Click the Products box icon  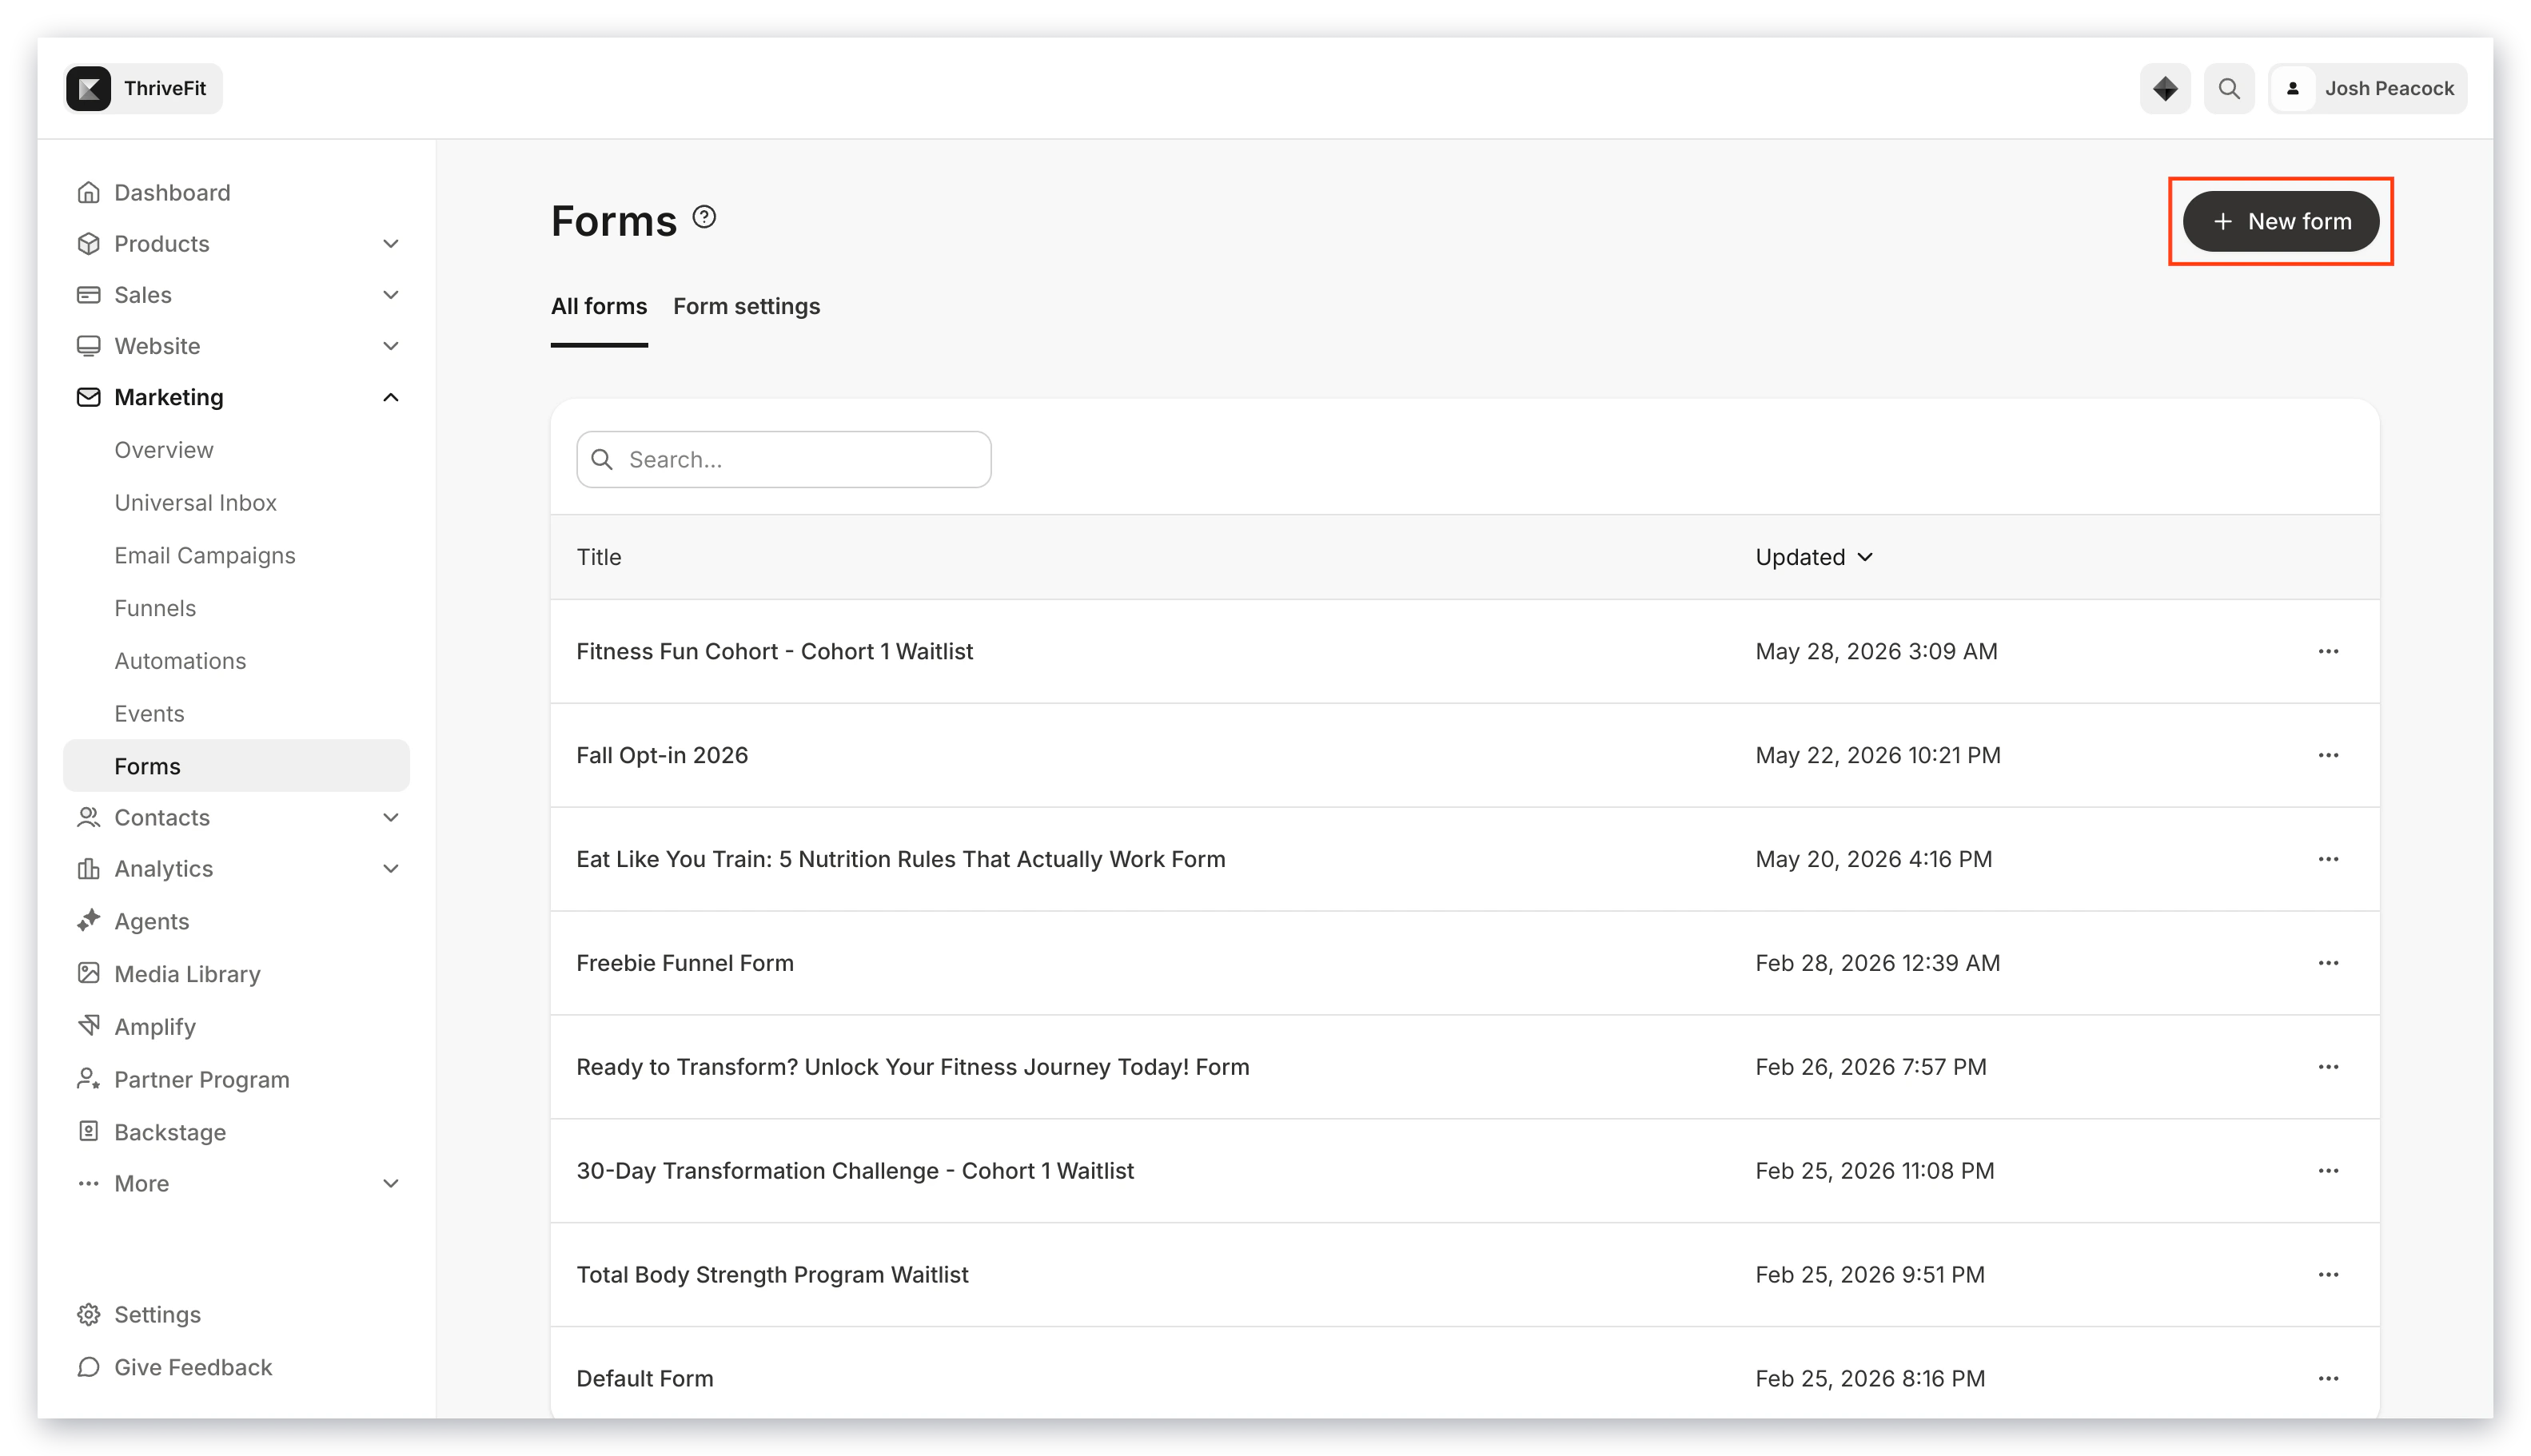(x=88, y=243)
